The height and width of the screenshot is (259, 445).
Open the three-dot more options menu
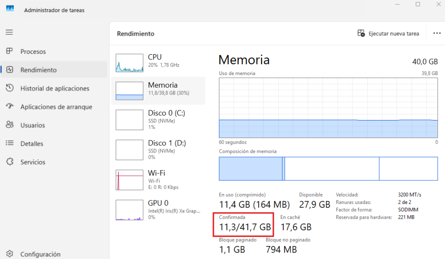point(437,33)
